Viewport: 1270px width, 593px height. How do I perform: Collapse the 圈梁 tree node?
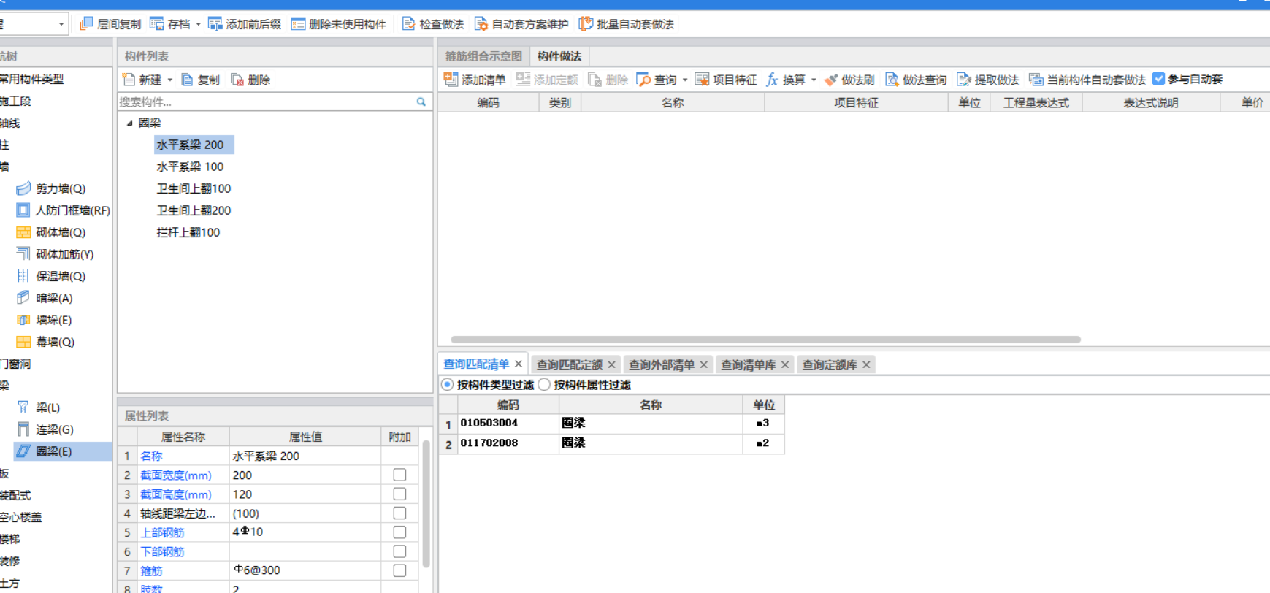tap(129, 123)
